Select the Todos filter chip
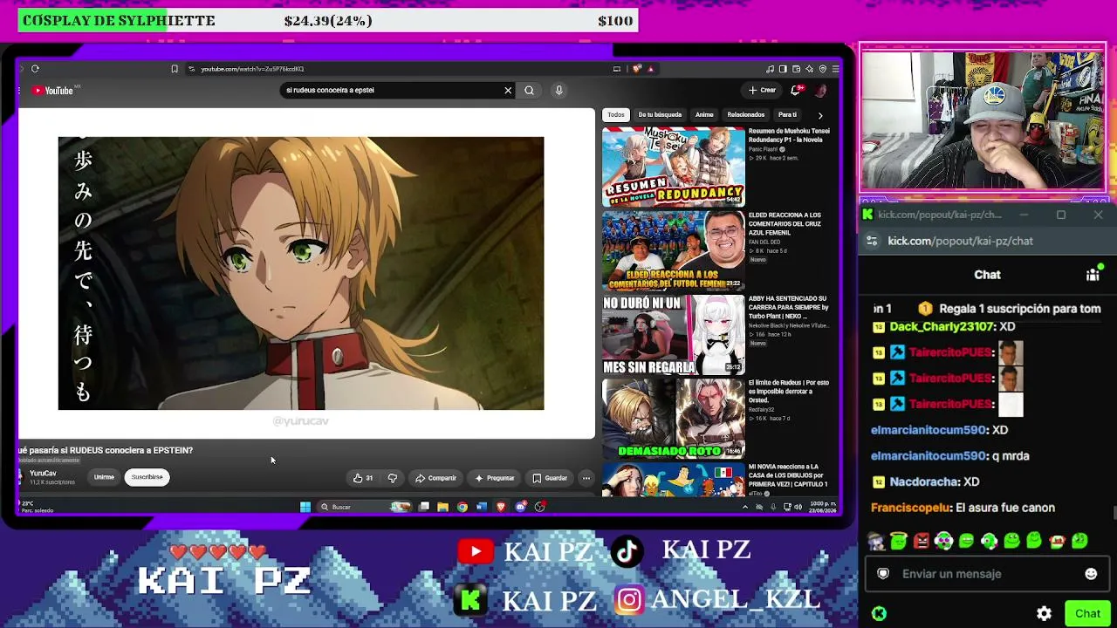1117x628 pixels. tap(616, 115)
